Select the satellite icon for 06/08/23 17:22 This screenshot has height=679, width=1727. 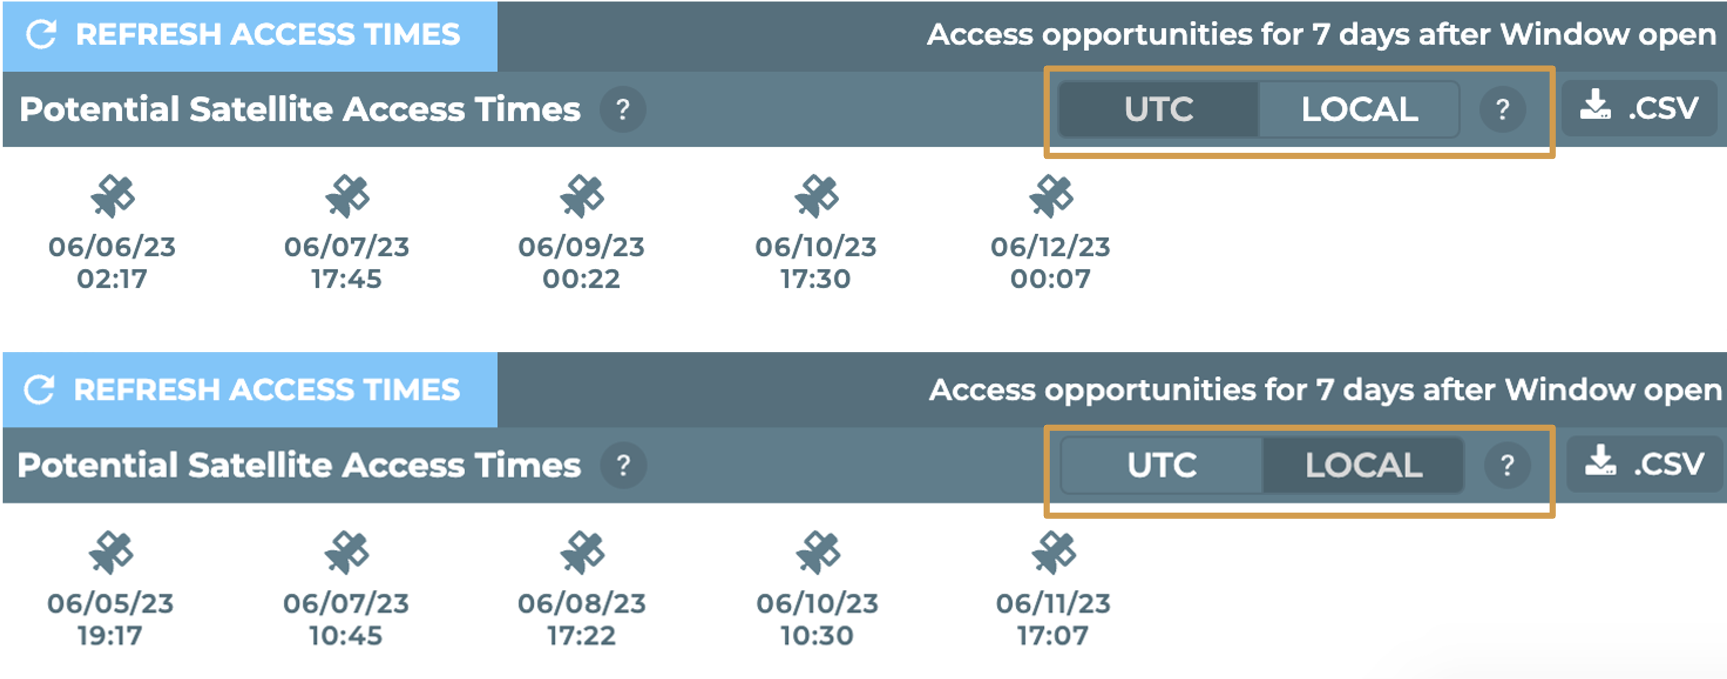(x=583, y=553)
